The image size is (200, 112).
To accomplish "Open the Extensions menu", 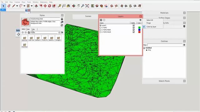I will coord(44,2).
